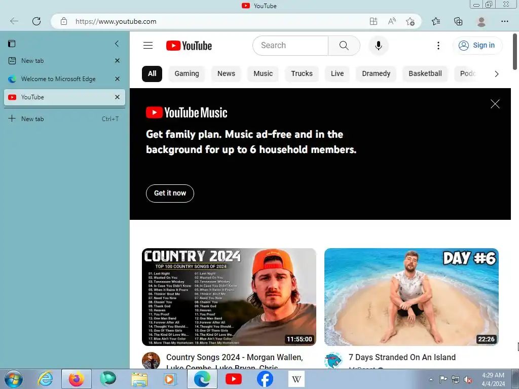Open Firefox from taskbar
The image size is (519, 389).
[77, 379]
